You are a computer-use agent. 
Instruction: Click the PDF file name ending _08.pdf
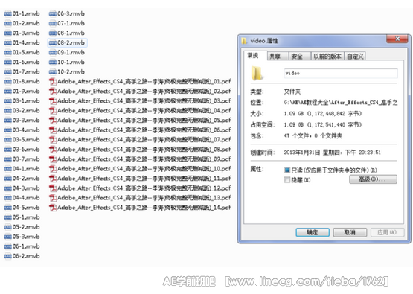pyautogui.click(x=144, y=150)
